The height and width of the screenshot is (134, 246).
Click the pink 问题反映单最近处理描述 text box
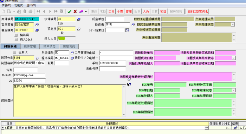tap(193, 77)
